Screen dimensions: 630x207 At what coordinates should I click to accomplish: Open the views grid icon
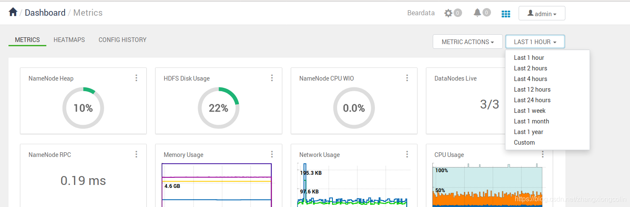click(506, 14)
